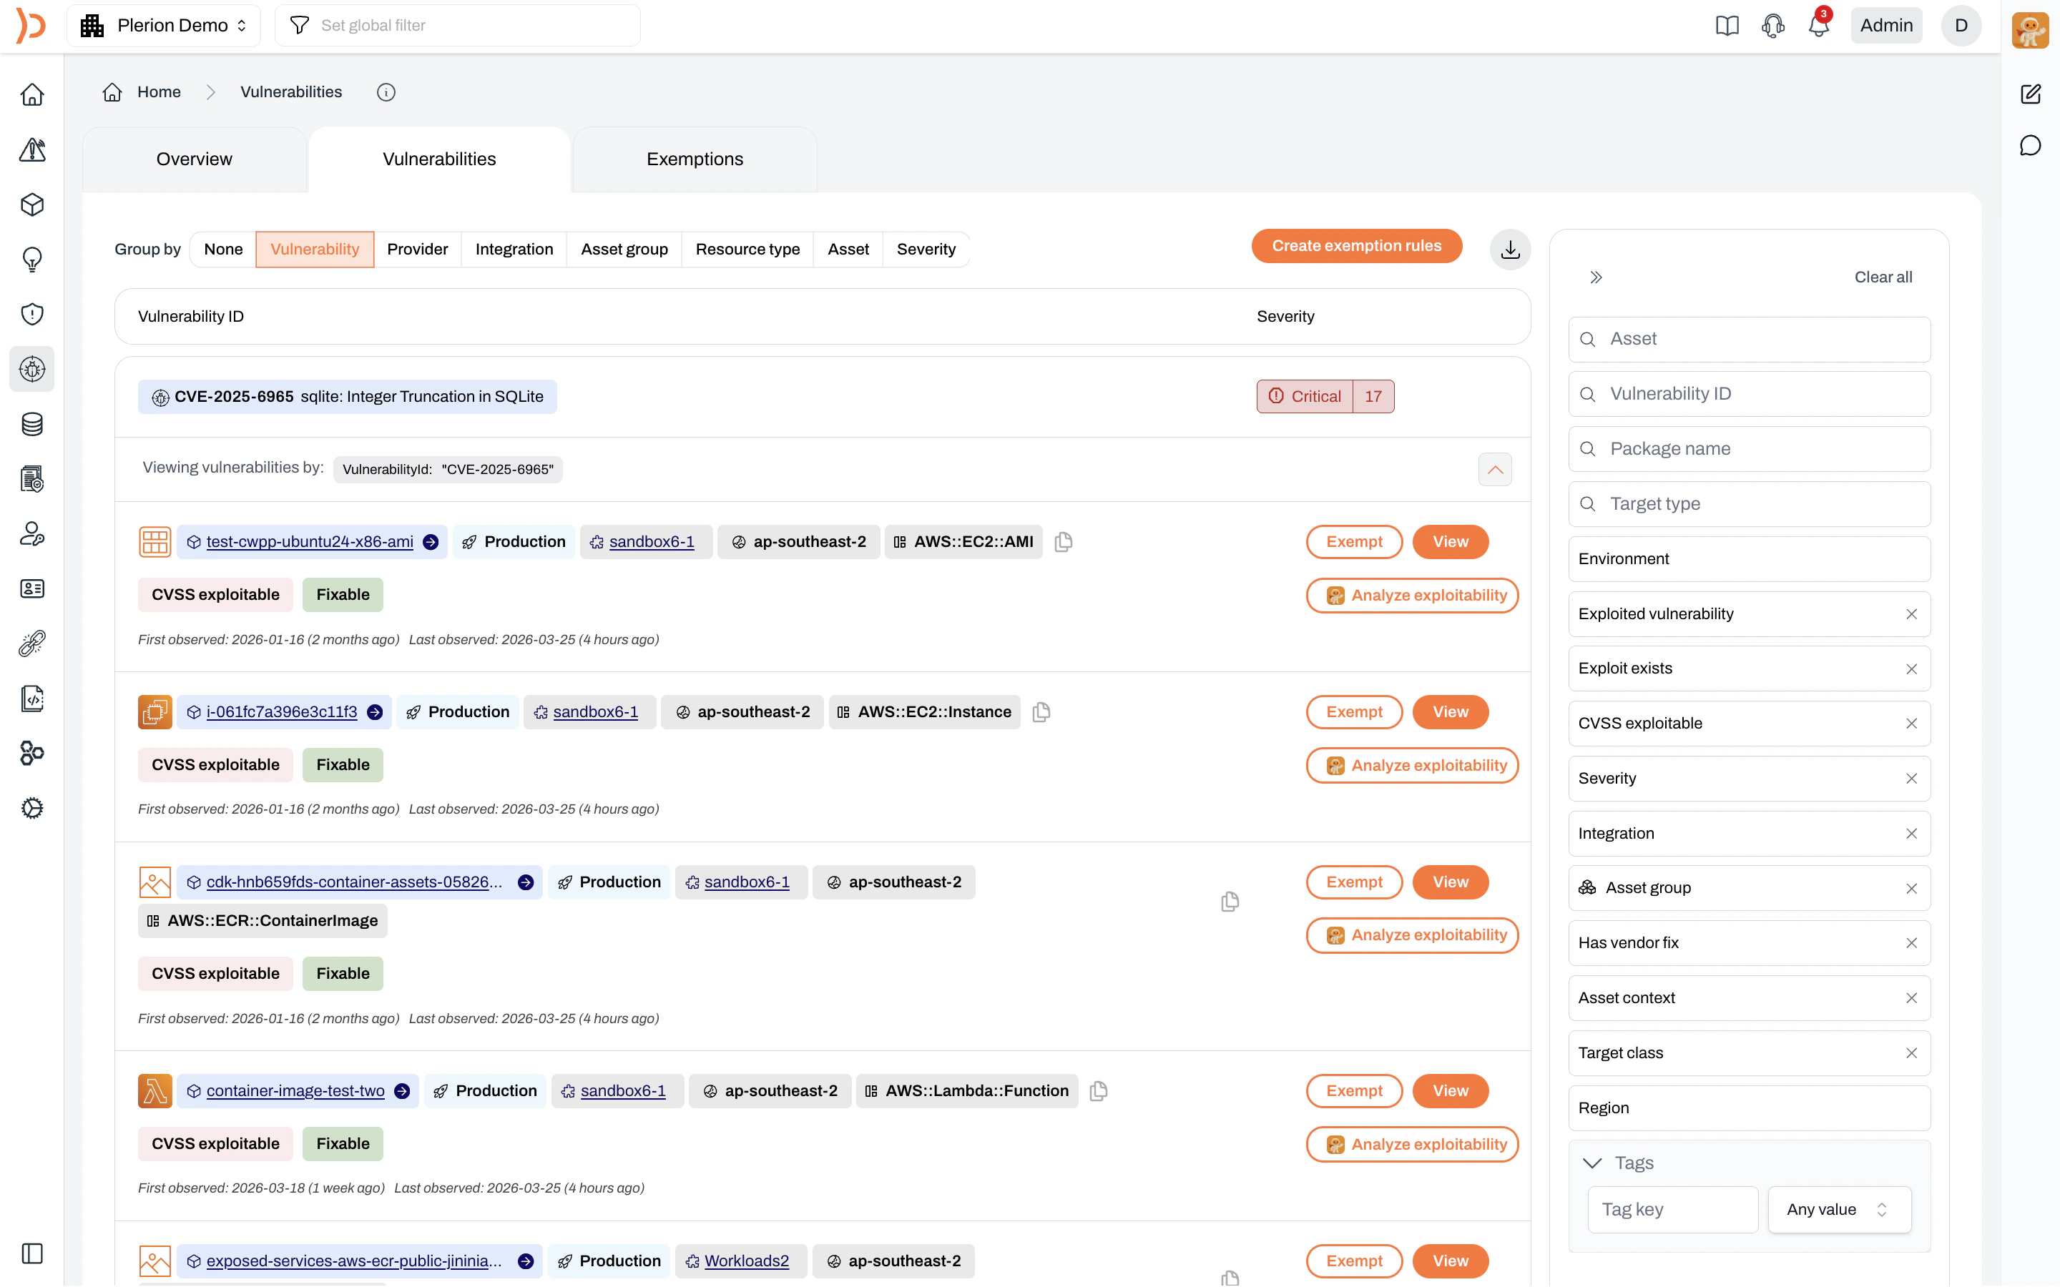Open the documentation book icon in the header
This screenshot has height=1287, width=2060.
1727,26
